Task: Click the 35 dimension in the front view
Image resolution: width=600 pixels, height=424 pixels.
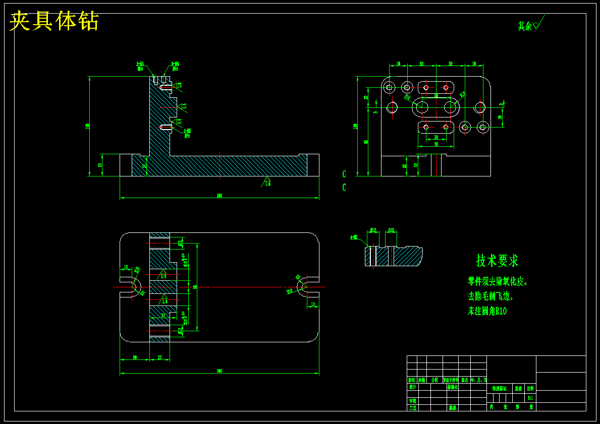Action: click(x=436, y=144)
